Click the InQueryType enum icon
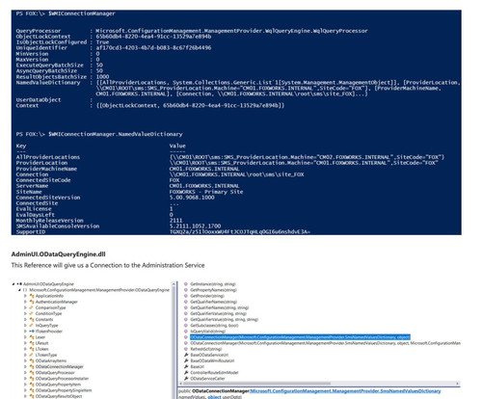Image resolution: width=482 pixels, height=399 pixels. [x=32, y=326]
